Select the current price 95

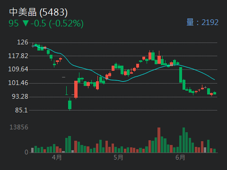(14, 24)
